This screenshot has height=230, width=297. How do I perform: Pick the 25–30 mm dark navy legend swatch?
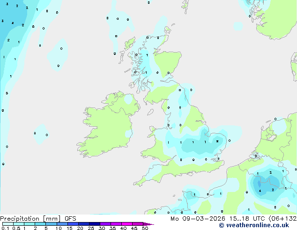pyautogui.click(x=95, y=224)
